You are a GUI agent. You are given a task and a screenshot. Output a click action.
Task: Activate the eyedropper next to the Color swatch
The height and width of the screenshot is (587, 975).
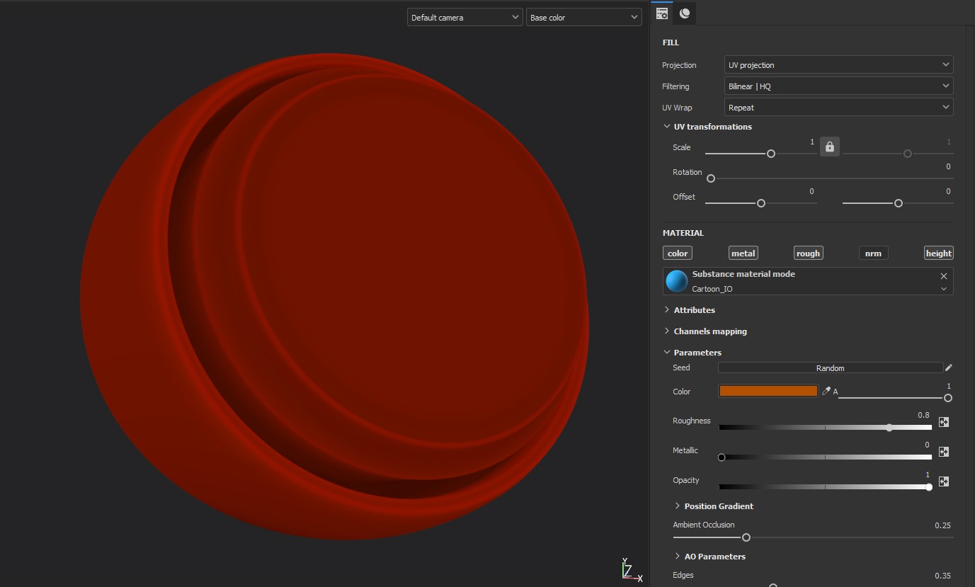pyautogui.click(x=826, y=390)
